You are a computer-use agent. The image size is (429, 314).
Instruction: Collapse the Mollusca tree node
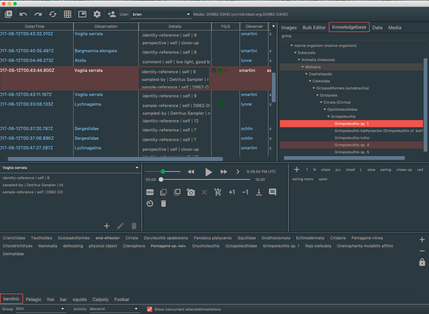tap(303, 67)
